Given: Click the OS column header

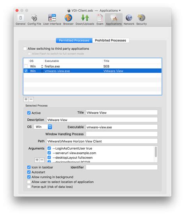Looking at the screenshot, I should click(31, 61).
